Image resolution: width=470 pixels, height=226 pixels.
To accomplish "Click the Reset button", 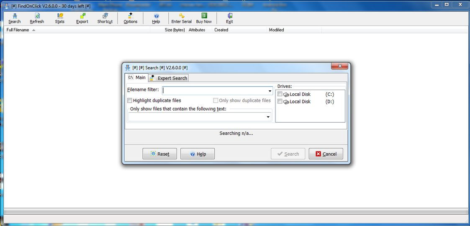I will click(x=160, y=154).
